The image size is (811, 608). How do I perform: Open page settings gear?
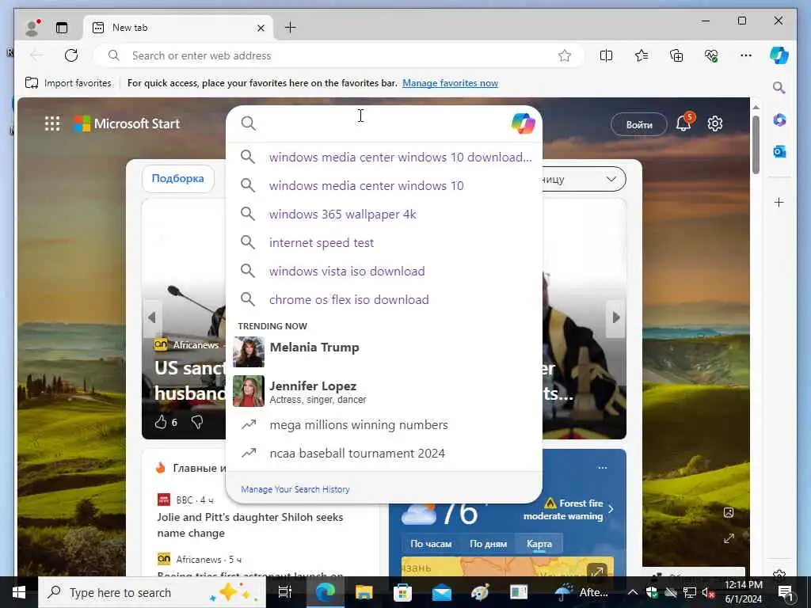click(x=715, y=123)
